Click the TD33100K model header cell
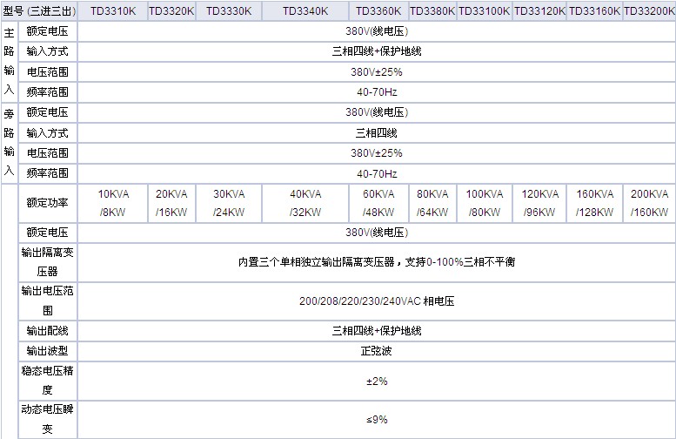The width and height of the screenshot is (676, 439). coord(485,11)
